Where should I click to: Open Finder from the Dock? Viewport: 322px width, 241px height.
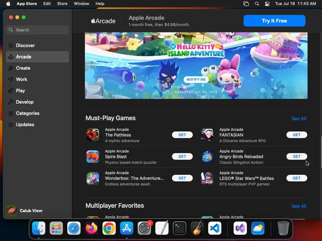tap(39, 228)
